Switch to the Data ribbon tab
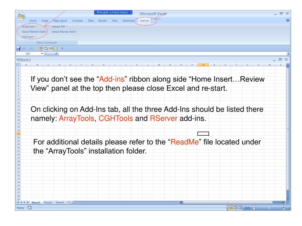Viewport: 302px width, 226px height. pos(91,21)
